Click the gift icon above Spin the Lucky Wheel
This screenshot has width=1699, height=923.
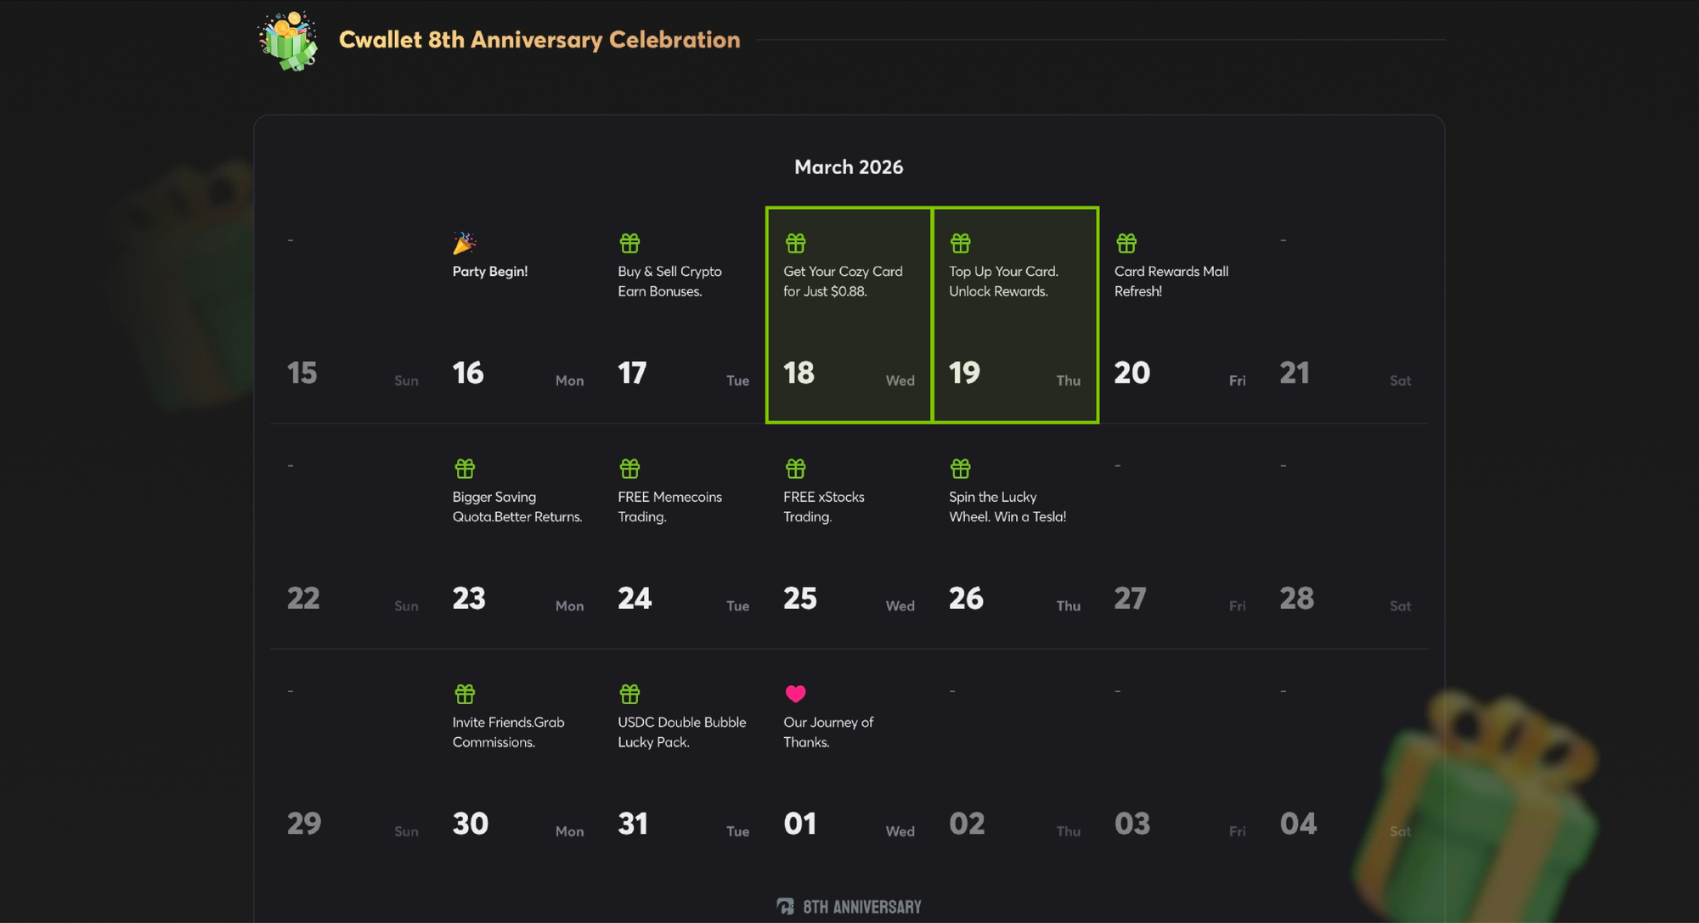click(960, 469)
